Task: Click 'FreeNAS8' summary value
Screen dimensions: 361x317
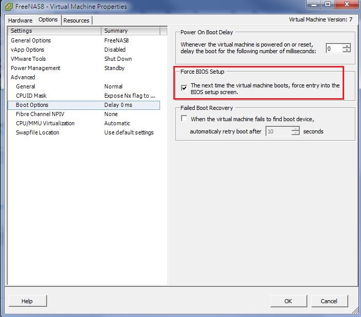Action: click(117, 40)
